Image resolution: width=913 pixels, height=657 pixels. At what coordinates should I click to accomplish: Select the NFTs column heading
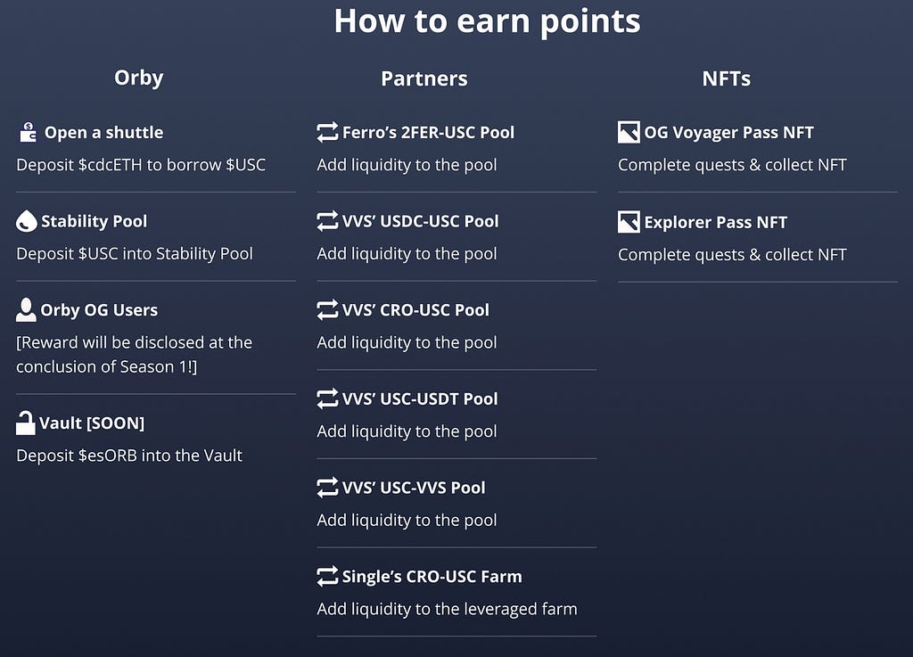point(726,78)
